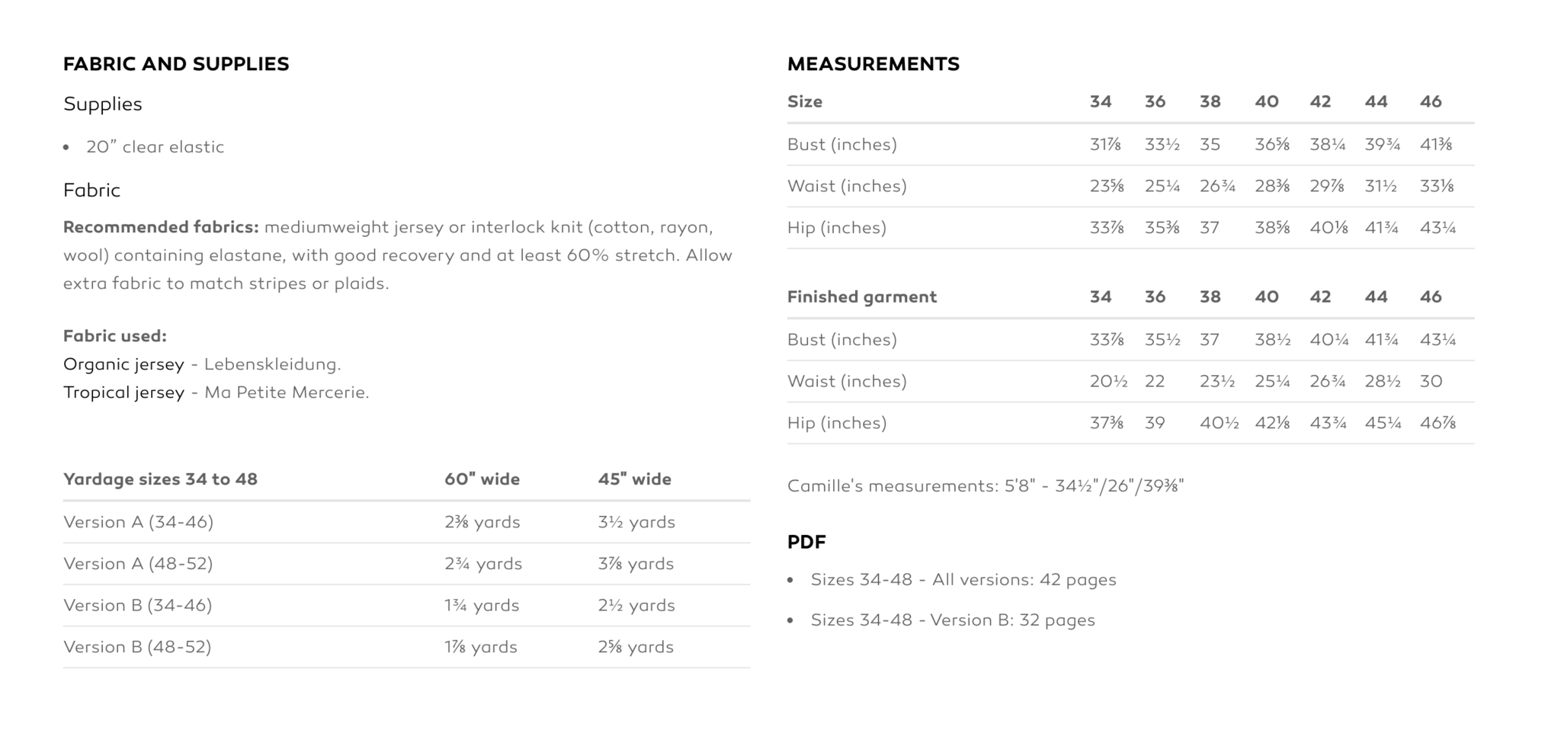Image resolution: width=1561 pixels, height=743 pixels.
Task: Click the Measurements heading
Action: click(x=873, y=64)
